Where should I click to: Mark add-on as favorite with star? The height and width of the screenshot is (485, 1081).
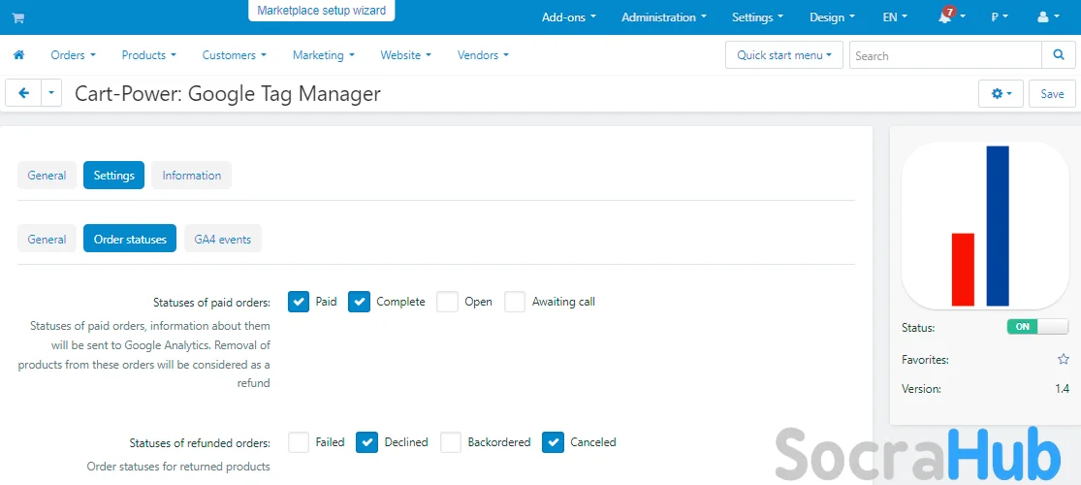pos(1063,359)
